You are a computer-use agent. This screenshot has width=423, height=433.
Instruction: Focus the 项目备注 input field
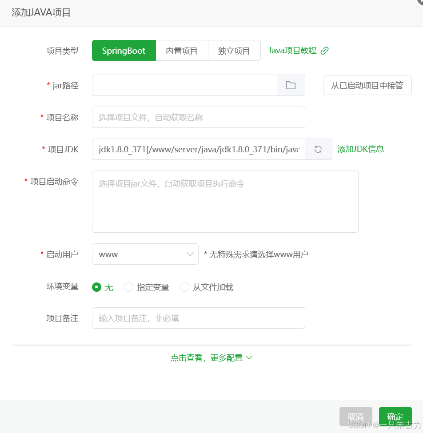click(x=198, y=318)
